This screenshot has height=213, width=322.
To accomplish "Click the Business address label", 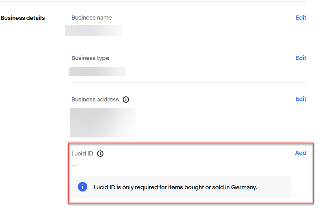I will [x=95, y=100].
